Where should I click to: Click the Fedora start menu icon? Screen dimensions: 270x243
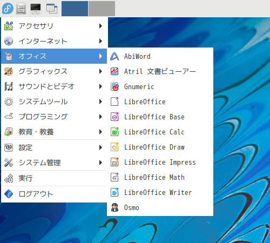pyautogui.click(x=8, y=9)
